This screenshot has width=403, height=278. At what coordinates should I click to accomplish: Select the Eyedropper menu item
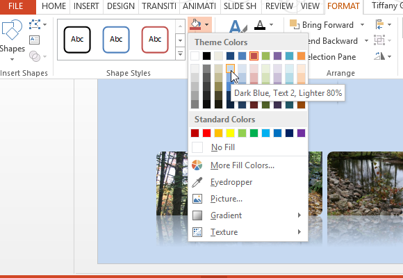coord(248,182)
